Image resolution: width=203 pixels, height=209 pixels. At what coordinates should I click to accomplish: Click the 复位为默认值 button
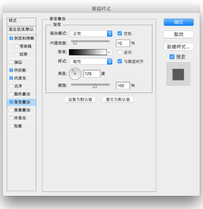coord(118,100)
